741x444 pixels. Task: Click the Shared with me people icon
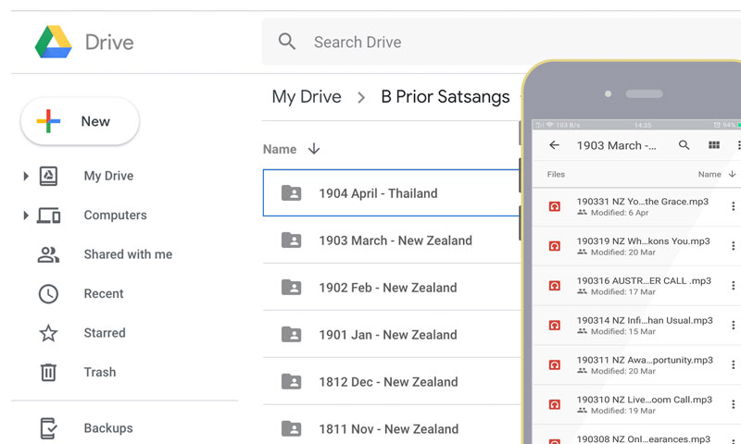pyautogui.click(x=48, y=254)
